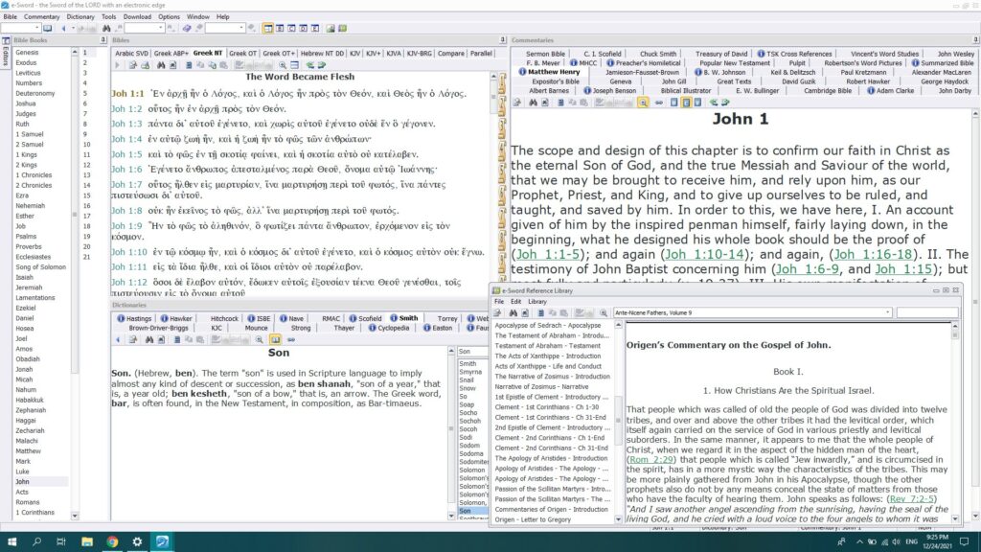Open the Library menu in Reference Library

tap(537, 302)
